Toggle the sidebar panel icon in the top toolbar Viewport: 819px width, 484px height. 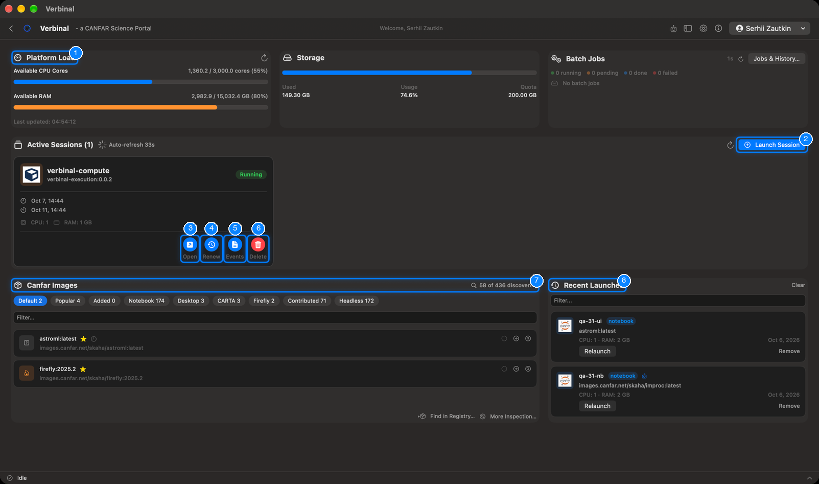coord(688,29)
